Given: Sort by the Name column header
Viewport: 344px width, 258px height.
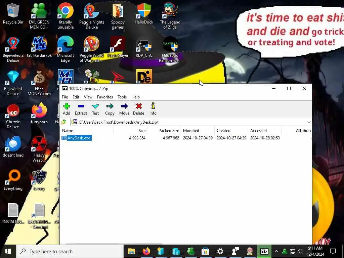Looking at the screenshot, I should tap(87, 131).
